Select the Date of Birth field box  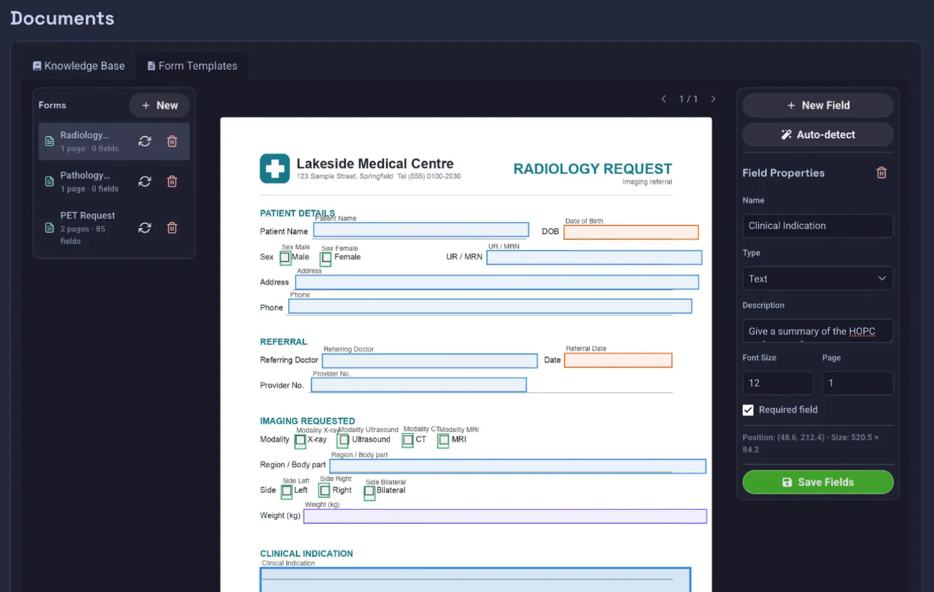(631, 232)
